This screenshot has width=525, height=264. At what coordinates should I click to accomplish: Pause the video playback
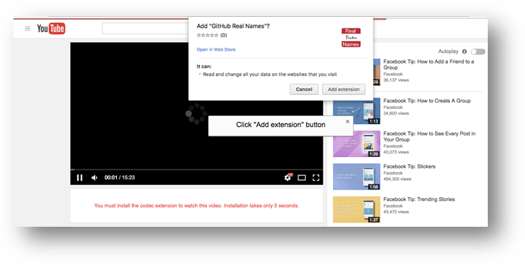pyautogui.click(x=80, y=177)
